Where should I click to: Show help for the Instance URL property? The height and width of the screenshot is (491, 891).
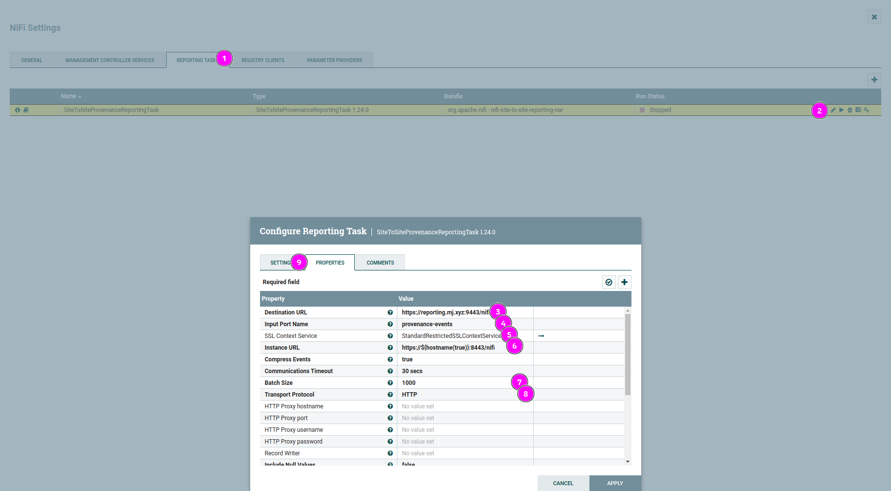(x=390, y=348)
